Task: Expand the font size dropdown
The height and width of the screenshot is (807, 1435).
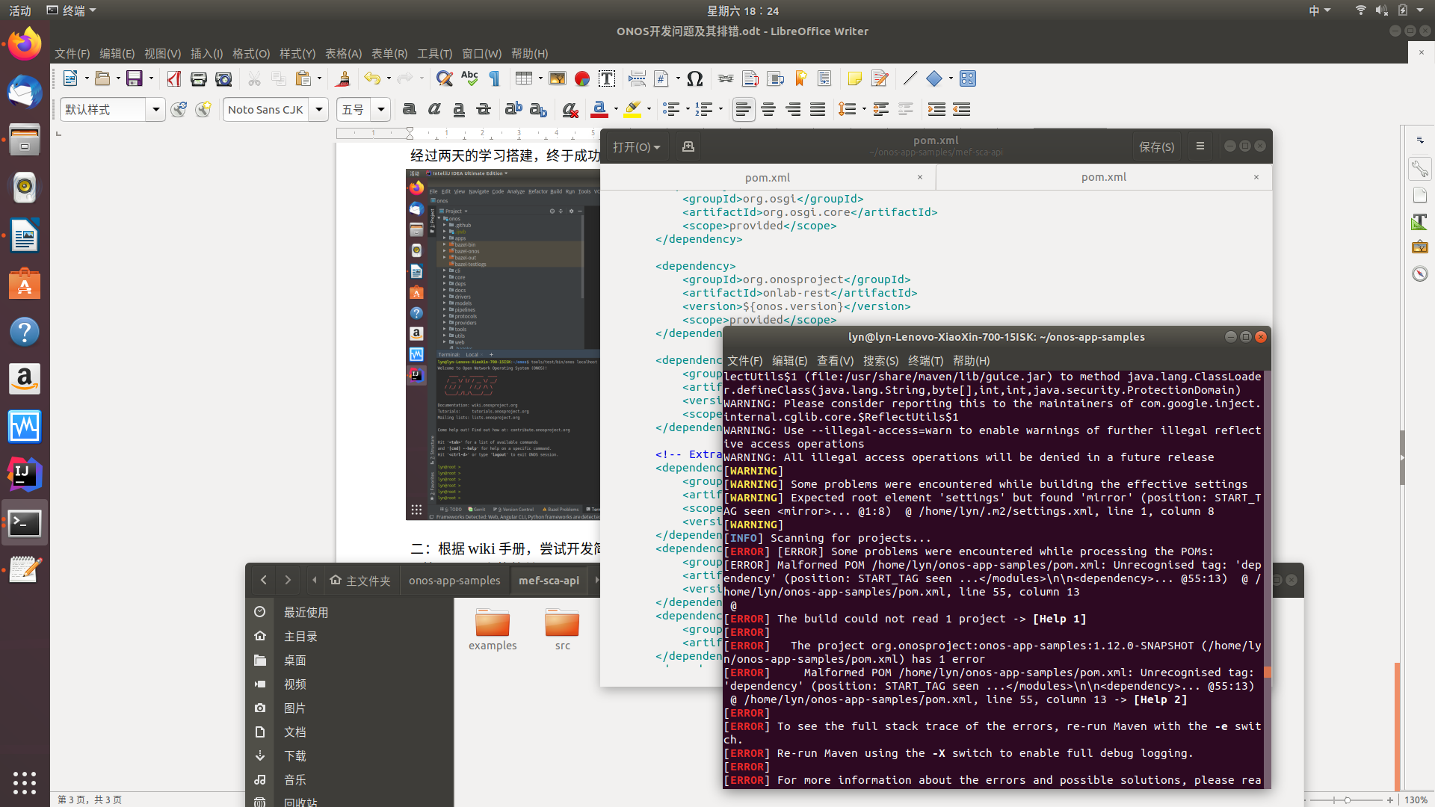Action: click(x=380, y=109)
